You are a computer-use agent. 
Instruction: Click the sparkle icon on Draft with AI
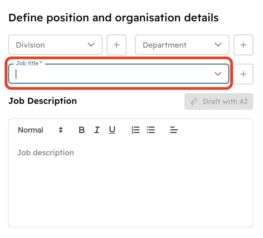194,102
